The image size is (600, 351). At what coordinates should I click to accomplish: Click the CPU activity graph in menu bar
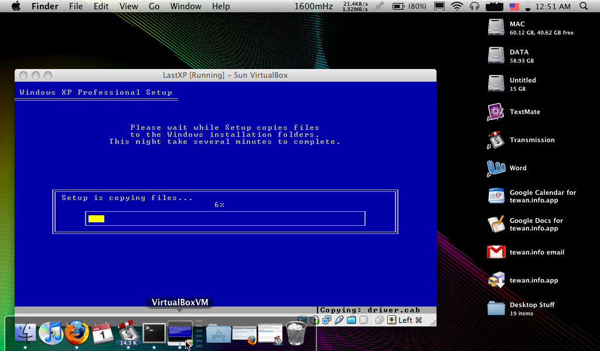(495, 6)
